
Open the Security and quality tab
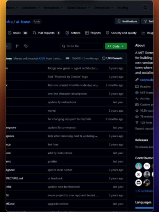121,33
